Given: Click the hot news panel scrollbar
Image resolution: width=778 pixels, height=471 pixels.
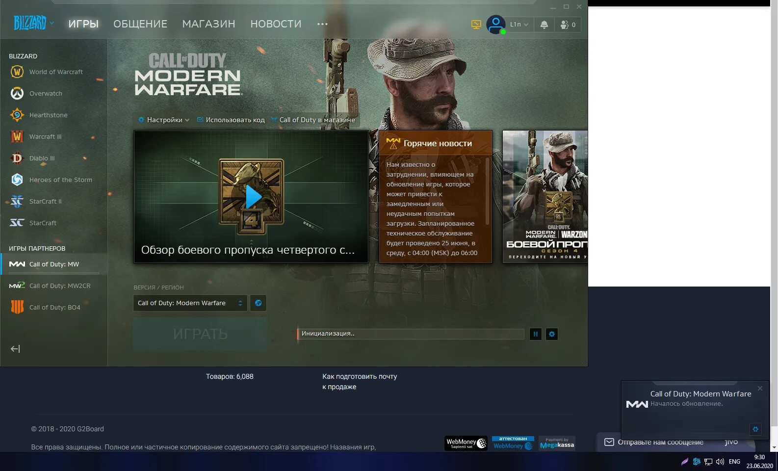Looking at the screenshot, I should pyautogui.click(x=487, y=190).
